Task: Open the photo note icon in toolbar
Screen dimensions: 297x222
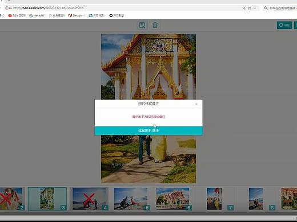Action: 142,25
